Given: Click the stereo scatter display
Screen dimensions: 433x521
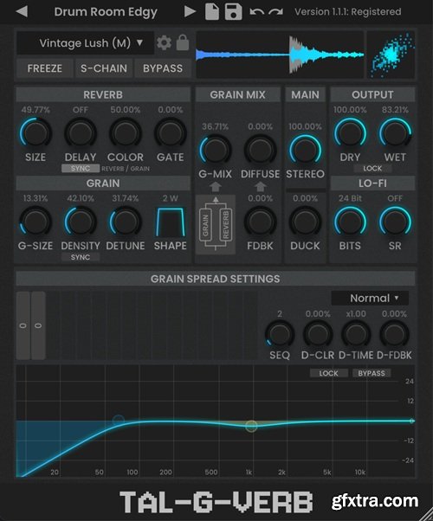Looking at the screenshot, I should (391, 55).
